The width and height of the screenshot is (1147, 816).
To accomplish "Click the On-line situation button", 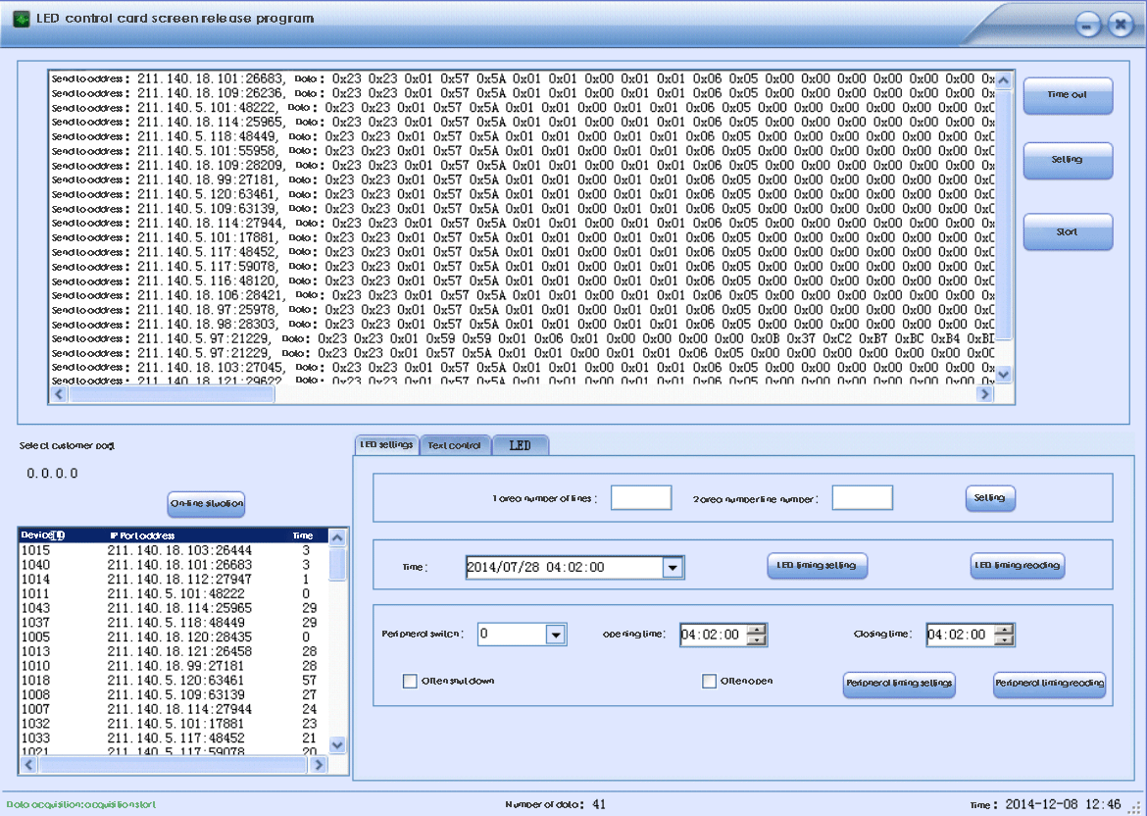I will 206,503.
